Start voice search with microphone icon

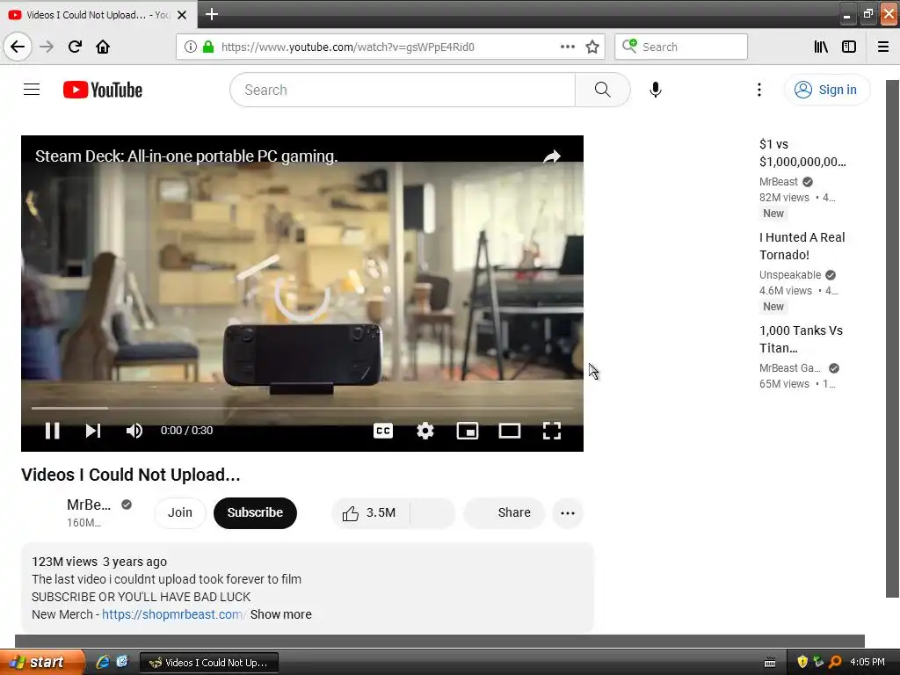tap(656, 90)
